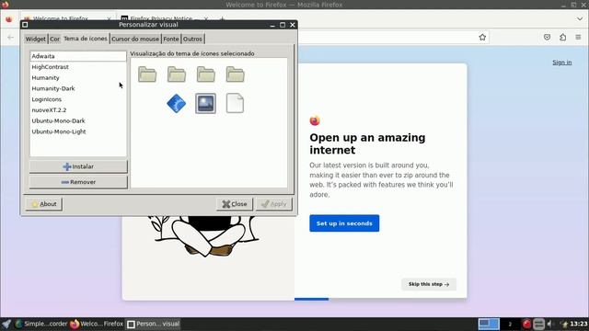Click the star tray icon by the clock
The height and width of the screenshot is (331, 589).
(x=564, y=325)
